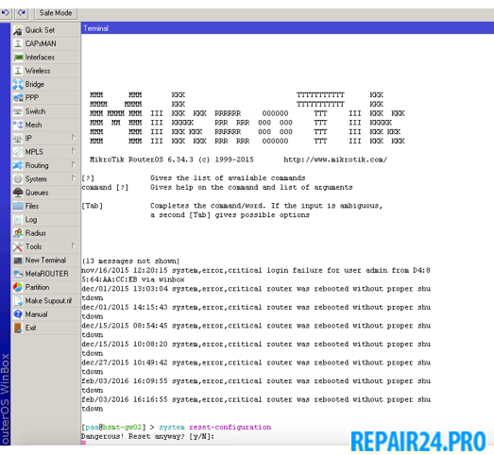Select the New Terminal label

[x=45, y=261]
